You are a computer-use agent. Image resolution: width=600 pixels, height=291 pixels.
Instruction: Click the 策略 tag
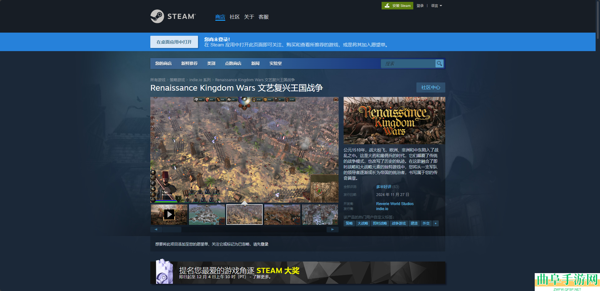click(349, 223)
